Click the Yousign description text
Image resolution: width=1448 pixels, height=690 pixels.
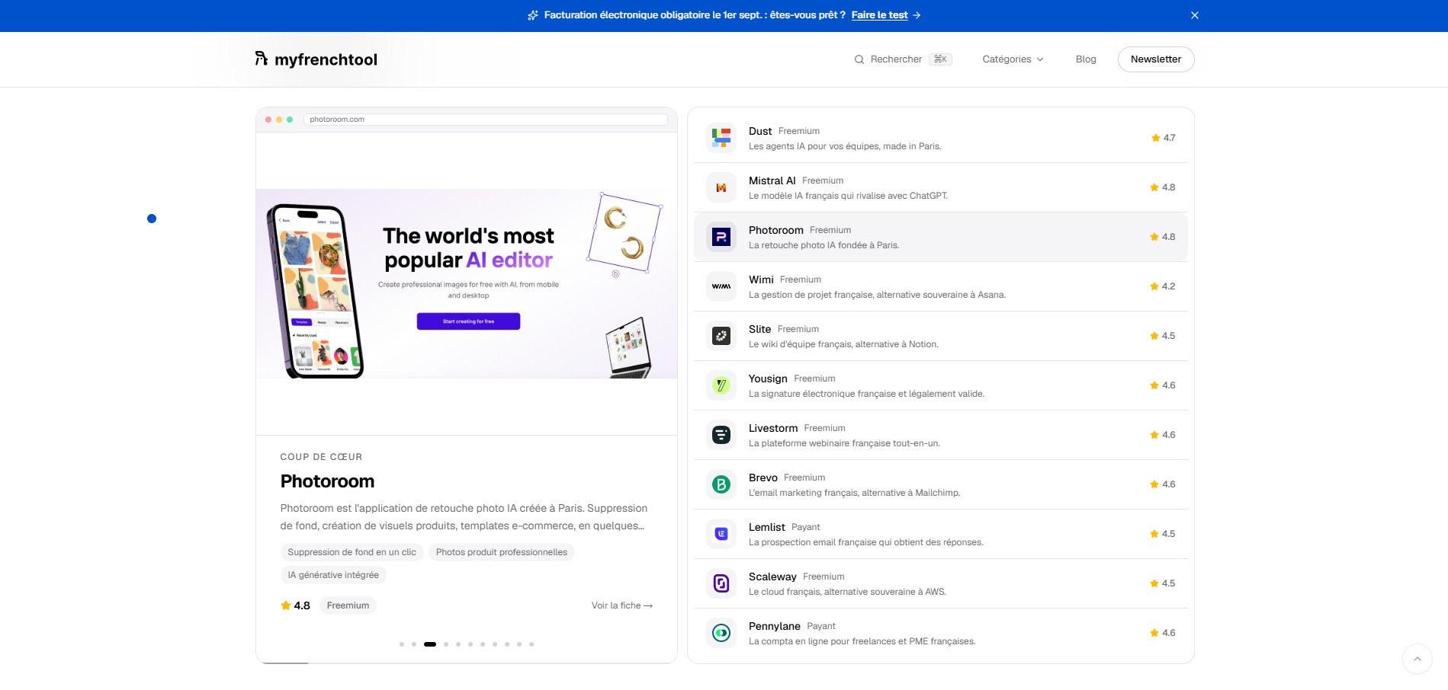point(866,394)
